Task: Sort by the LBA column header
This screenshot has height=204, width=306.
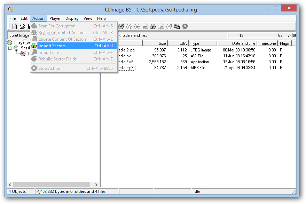Action: point(178,43)
